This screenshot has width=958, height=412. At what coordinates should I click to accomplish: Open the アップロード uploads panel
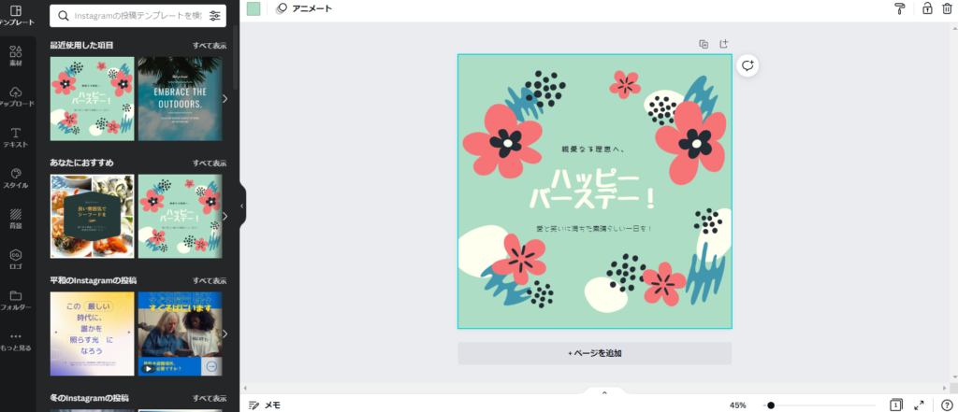tap(16, 96)
